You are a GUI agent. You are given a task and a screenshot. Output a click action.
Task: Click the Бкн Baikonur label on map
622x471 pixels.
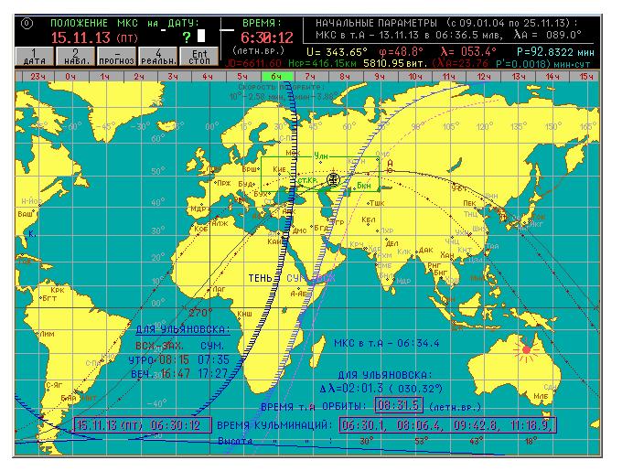[x=363, y=185]
